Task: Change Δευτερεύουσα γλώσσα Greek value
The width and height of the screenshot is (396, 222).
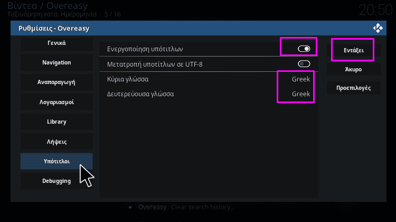Action: (x=301, y=94)
